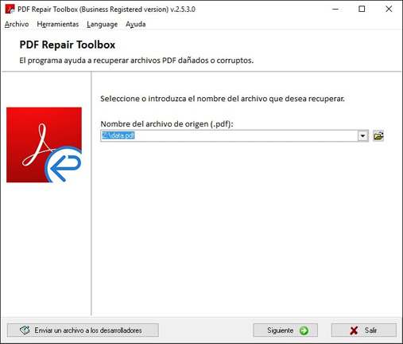Click the Siguiente button
403x344 pixels.
[285, 330]
